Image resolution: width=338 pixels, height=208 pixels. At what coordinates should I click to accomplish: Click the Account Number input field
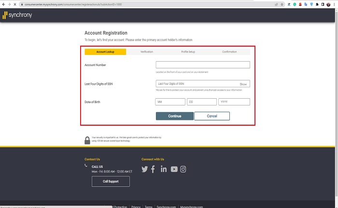tap(203, 65)
